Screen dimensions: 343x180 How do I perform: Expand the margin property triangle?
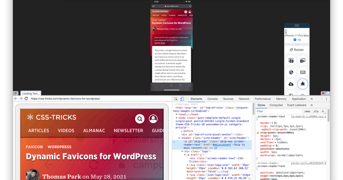[273, 139]
